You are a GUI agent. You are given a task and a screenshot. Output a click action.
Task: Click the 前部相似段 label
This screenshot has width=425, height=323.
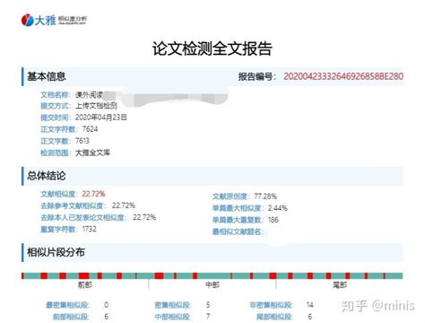coord(71,317)
